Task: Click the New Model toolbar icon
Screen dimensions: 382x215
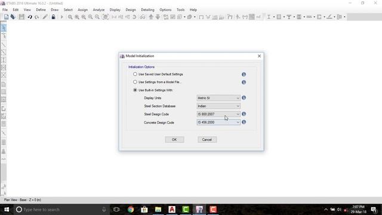Action: (x=6, y=17)
